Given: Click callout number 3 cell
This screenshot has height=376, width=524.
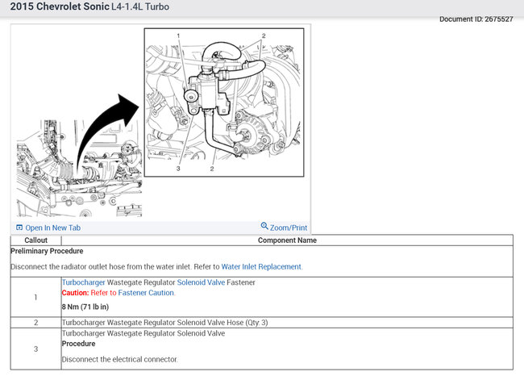Looking at the screenshot, I should click(x=35, y=349).
